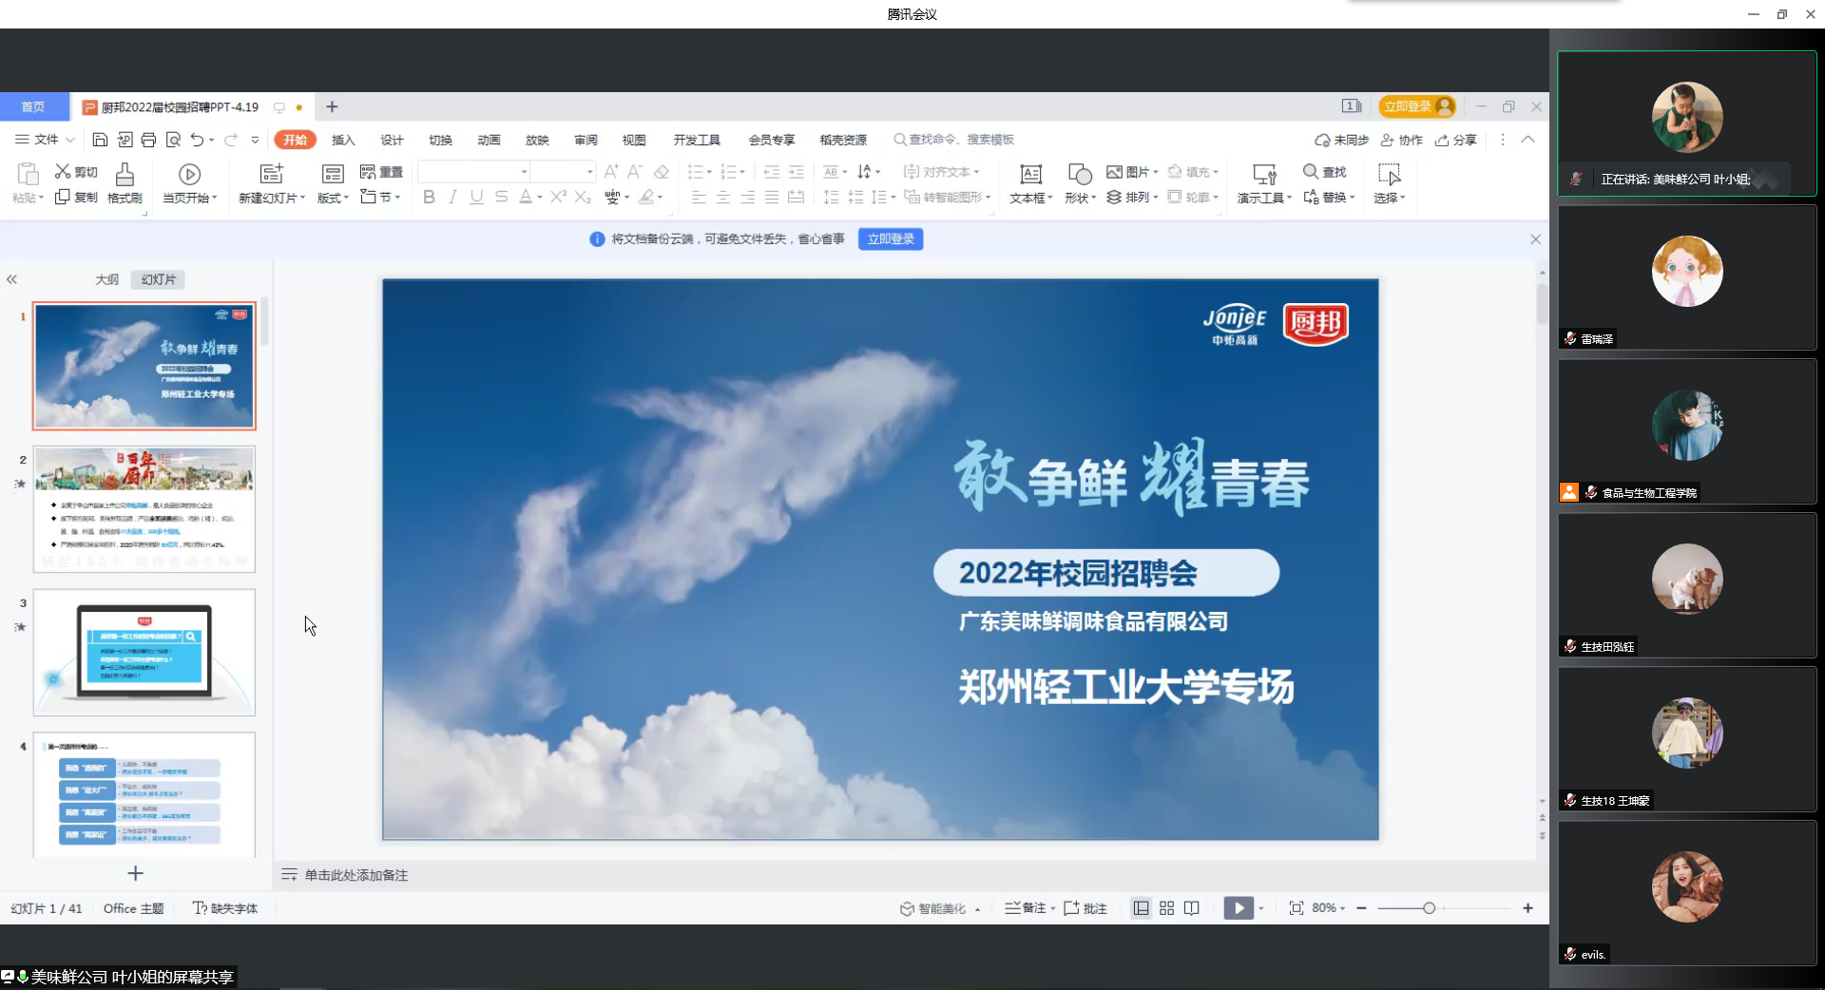Switch to slide sorter grid view

click(1166, 908)
